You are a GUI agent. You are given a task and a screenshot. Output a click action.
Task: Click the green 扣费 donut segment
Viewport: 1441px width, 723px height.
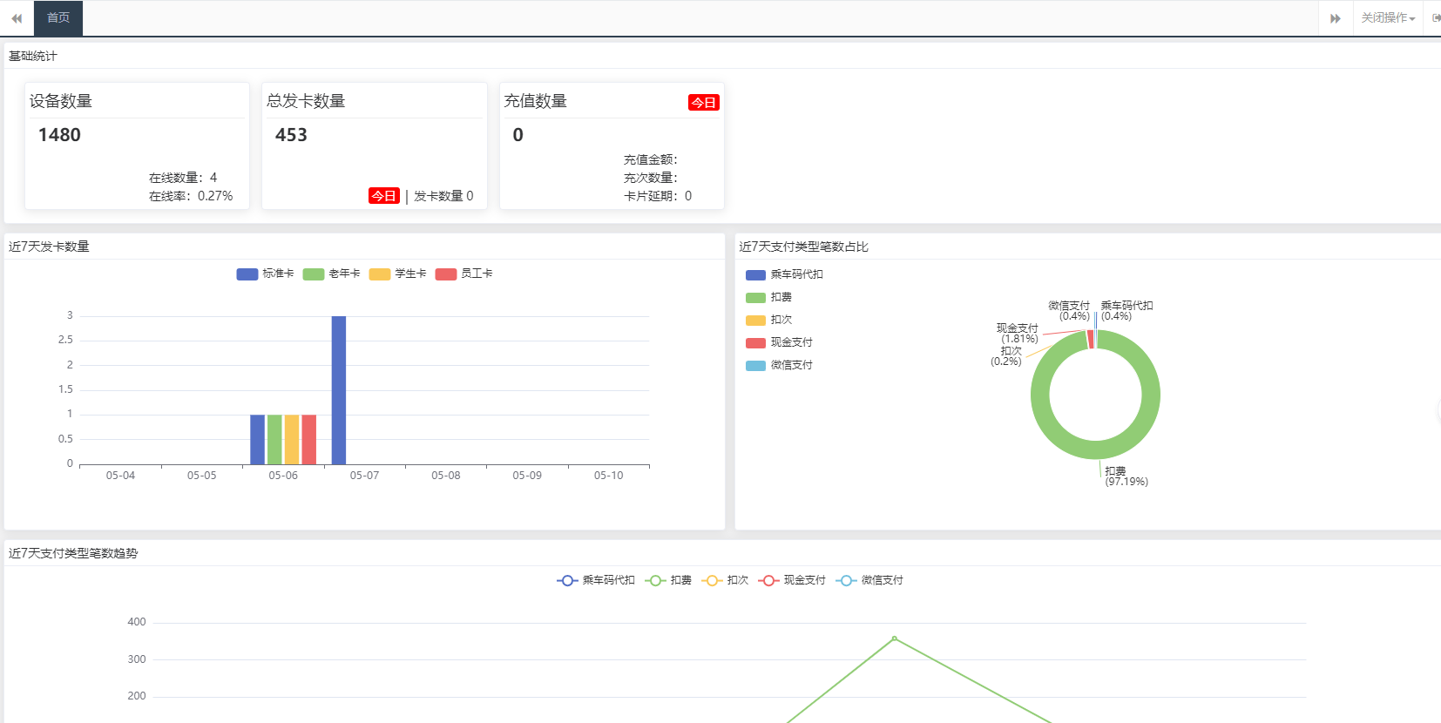click(x=1096, y=450)
